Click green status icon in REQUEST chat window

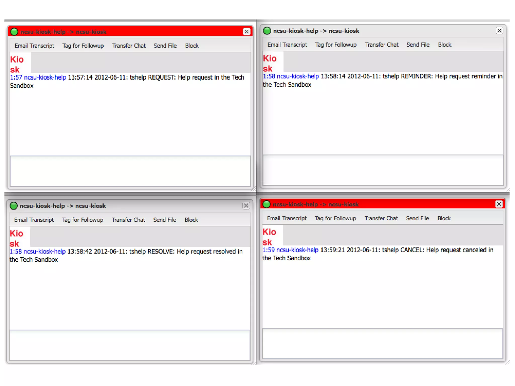tap(14, 32)
